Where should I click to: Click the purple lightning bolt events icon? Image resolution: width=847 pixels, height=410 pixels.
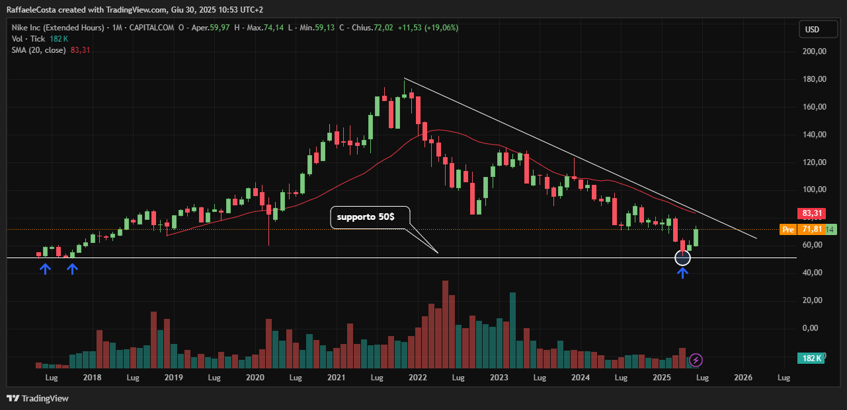coord(696,360)
